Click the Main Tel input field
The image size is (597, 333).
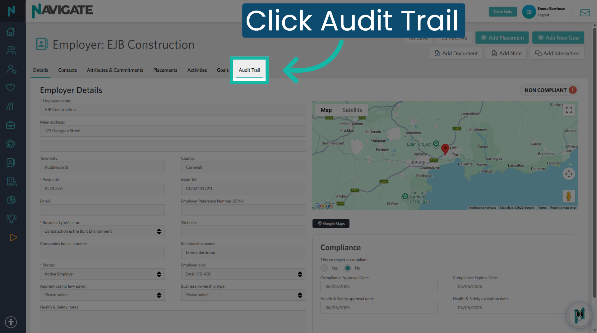[243, 189]
